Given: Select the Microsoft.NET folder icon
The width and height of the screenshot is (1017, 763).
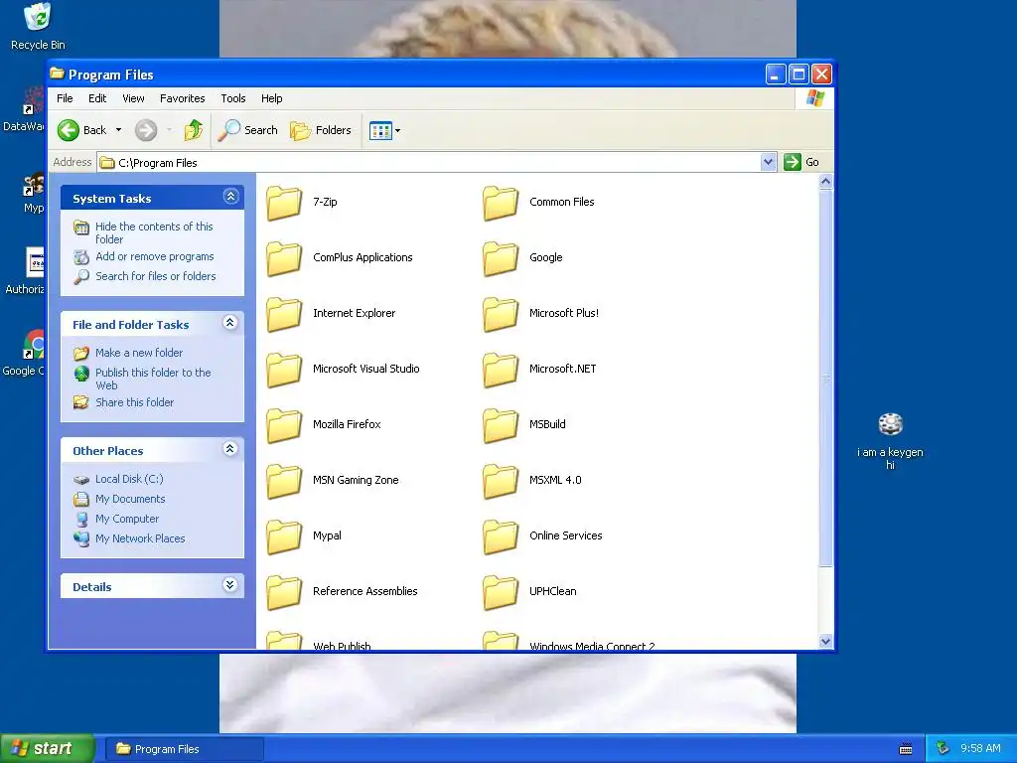Looking at the screenshot, I should (x=501, y=370).
